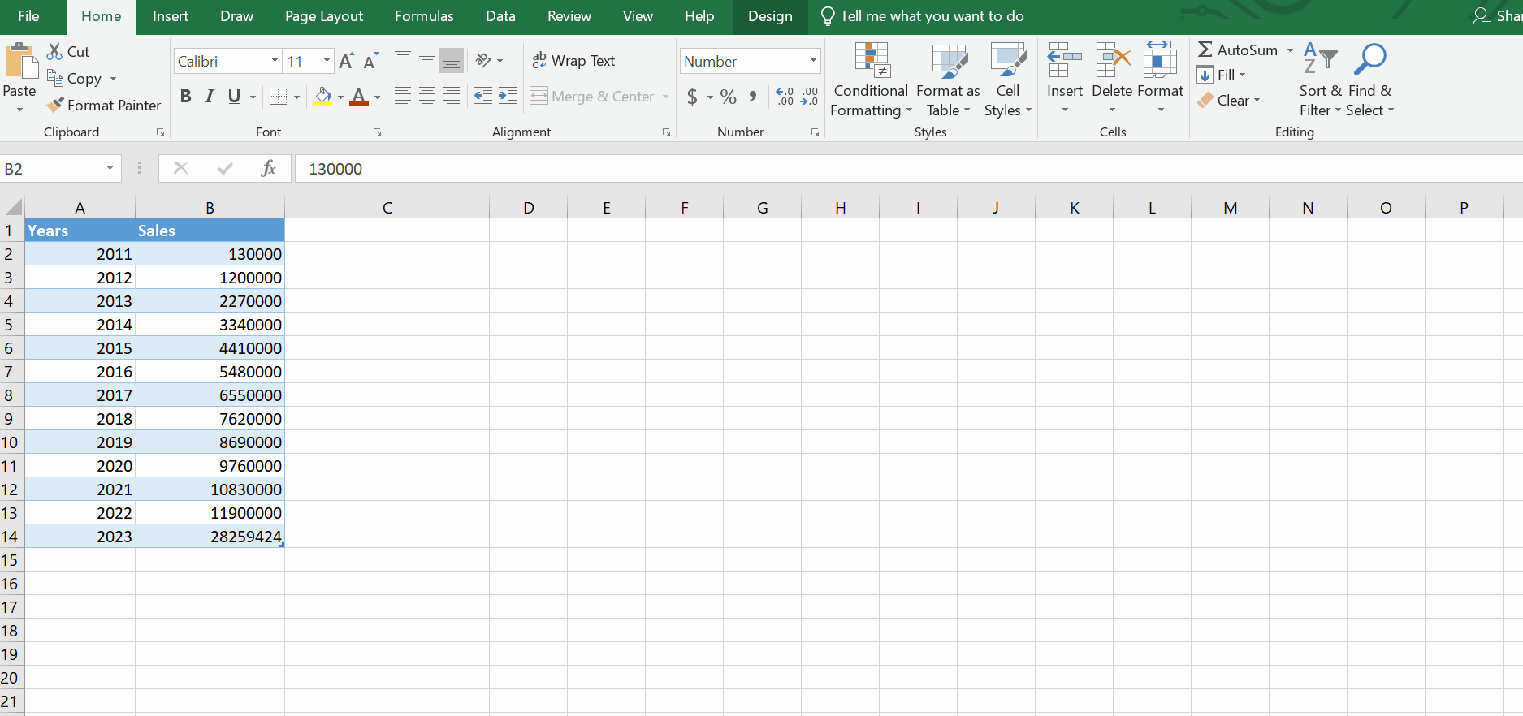1523x716 pixels.
Task: Open the font size 11 dropdown
Action: 327,61
